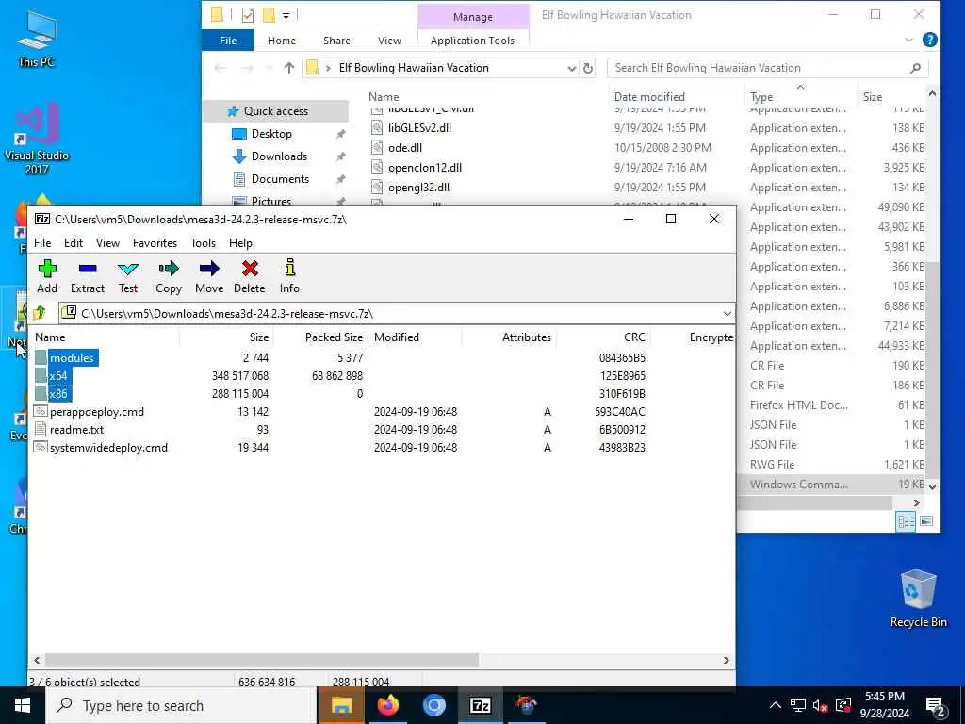Image resolution: width=965 pixels, height=724 pixels.
Task: Click the Extract toolbar icon in 7-Zip
Action: tap(88, 276)
